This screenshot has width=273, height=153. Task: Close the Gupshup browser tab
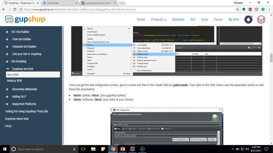38,3
